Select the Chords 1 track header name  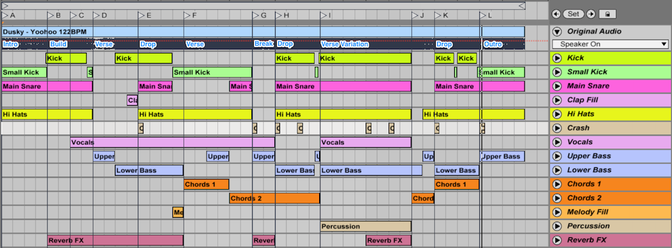tap(584, 184)
